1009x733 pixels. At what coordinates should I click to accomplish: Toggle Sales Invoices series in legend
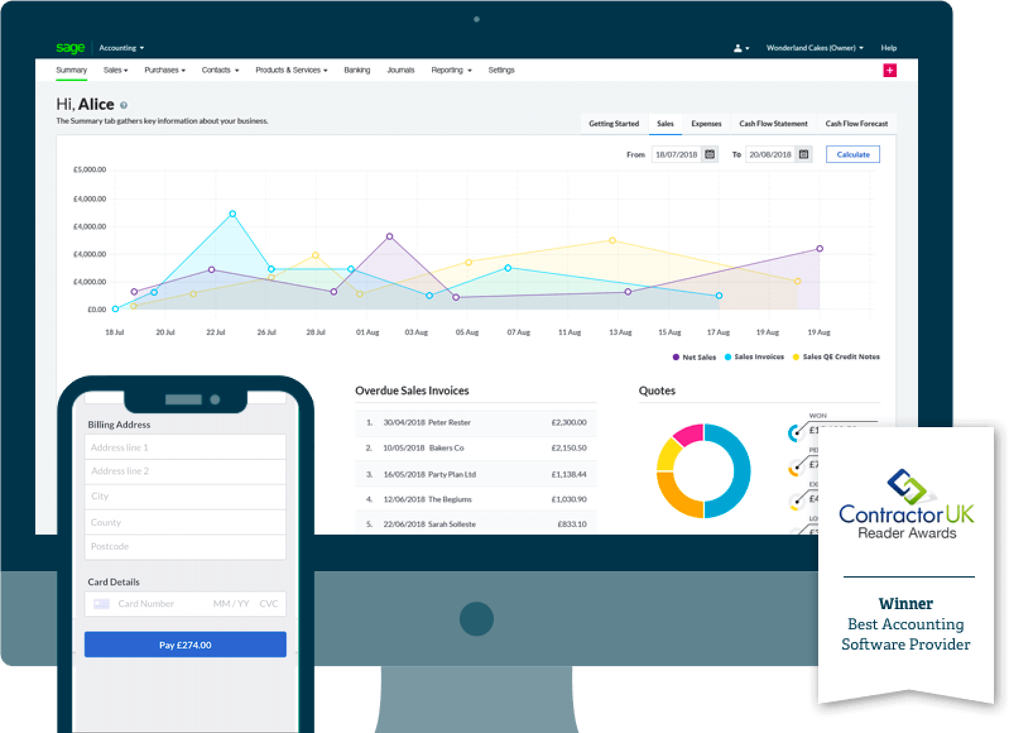pos(754,357)
